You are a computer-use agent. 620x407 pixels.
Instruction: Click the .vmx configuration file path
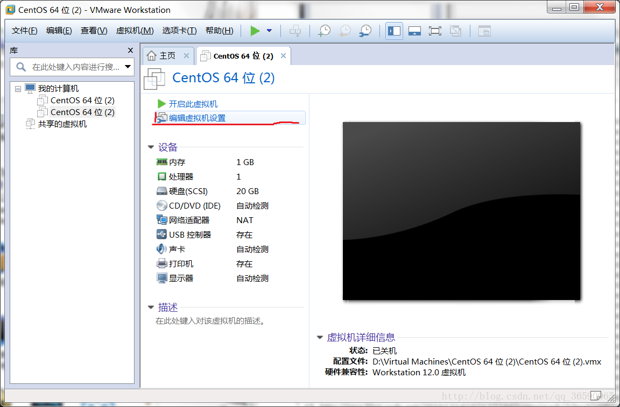pyautogui.click(x=487, y=361)
